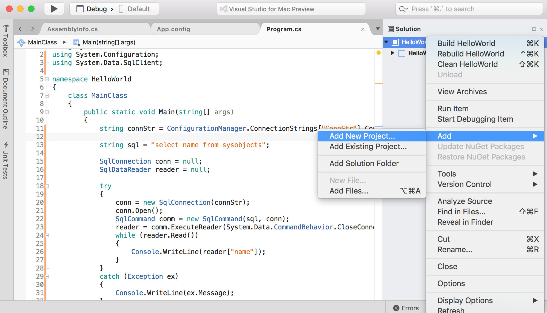
Task: Select Cut from context menu
Action: point(485,239)
